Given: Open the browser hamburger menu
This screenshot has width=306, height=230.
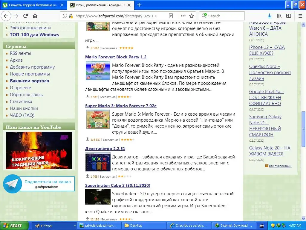Looking at the screenshot, I should (300, 16).
